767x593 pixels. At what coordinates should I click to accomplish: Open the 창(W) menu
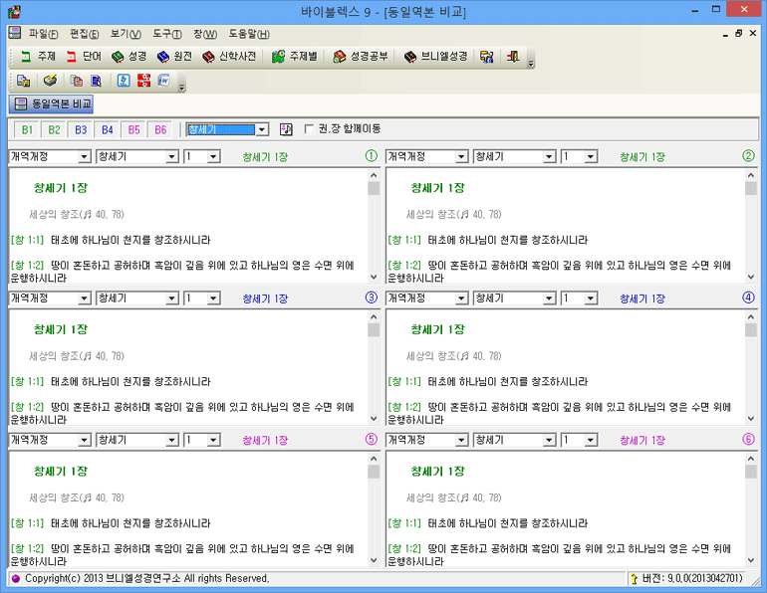pyautogui.click(x=205, y=34)
